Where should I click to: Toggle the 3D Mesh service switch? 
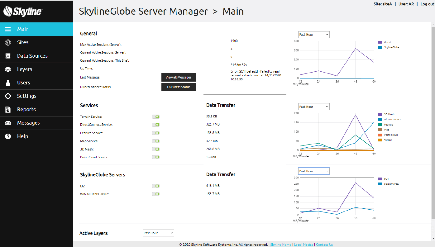tap(156, 149)
